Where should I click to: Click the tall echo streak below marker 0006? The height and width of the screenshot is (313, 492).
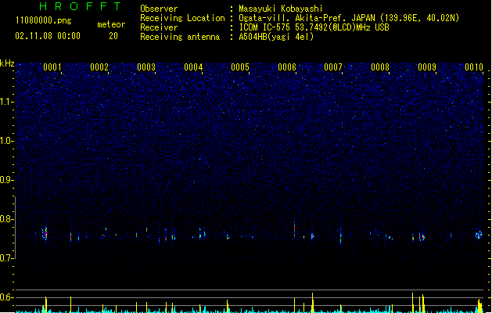click(294, 230)
